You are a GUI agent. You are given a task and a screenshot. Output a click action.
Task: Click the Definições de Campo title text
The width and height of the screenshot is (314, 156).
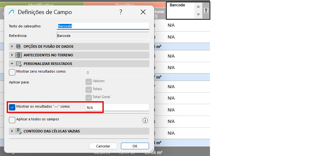coord(45,12)
